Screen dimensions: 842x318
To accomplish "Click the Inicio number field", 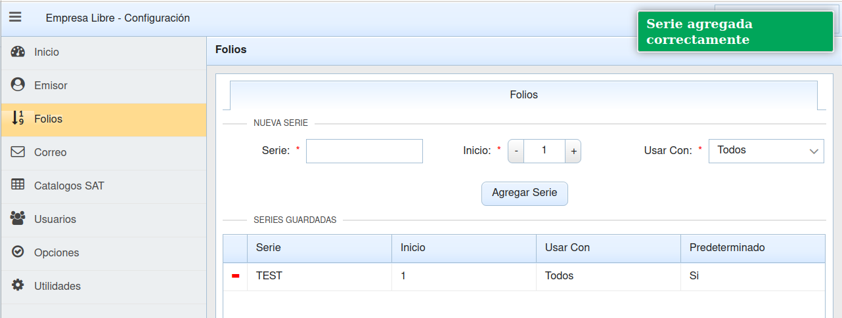I will pos(544,151).
